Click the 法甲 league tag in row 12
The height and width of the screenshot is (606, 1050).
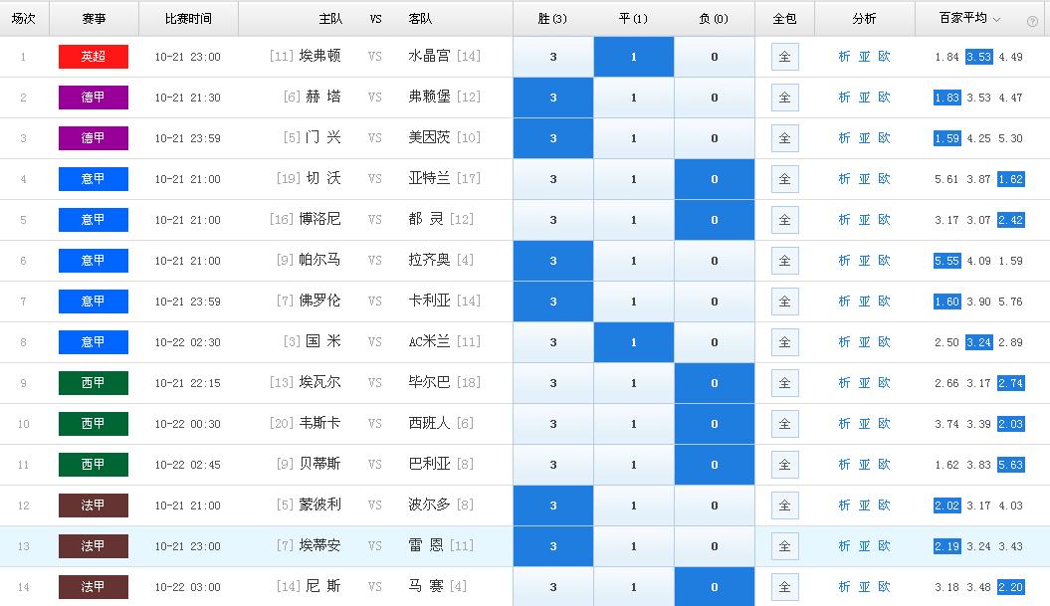(x=94, y=505)
